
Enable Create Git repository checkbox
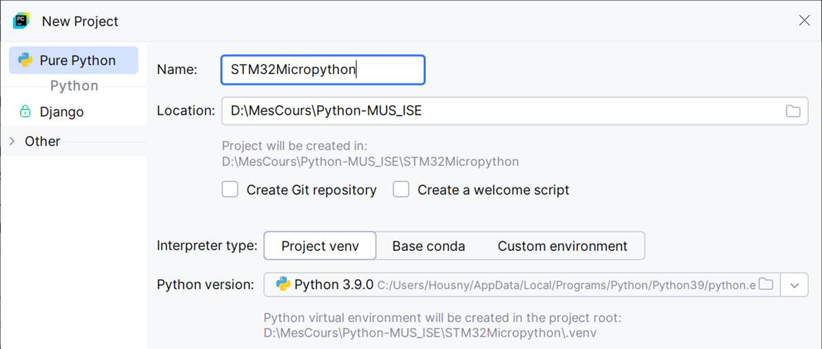229,189
